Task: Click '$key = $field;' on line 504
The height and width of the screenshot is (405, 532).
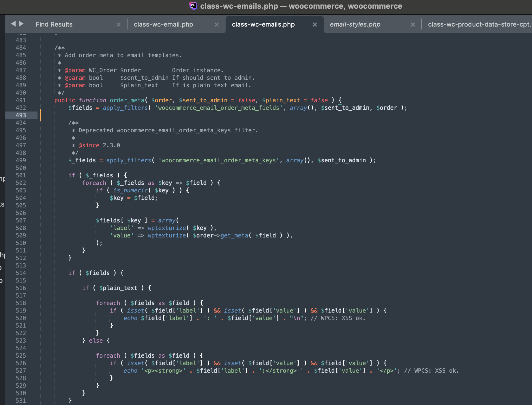Action: pyautogui.click(x=134, y=198)
